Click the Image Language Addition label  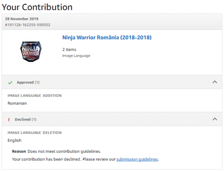(x=35, y=96)
